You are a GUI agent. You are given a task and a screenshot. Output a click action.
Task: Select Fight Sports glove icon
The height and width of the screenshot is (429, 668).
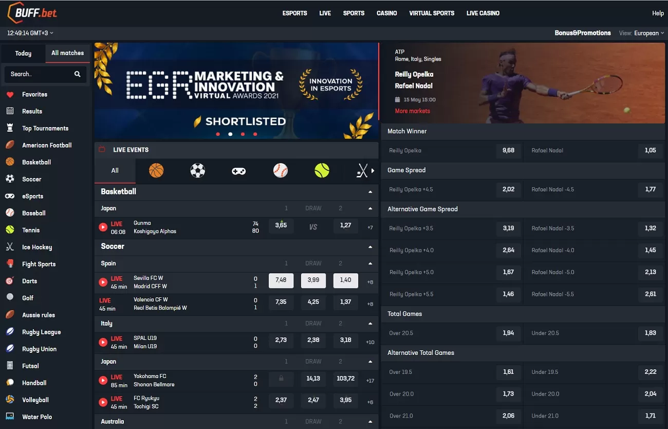pos(10,264)
